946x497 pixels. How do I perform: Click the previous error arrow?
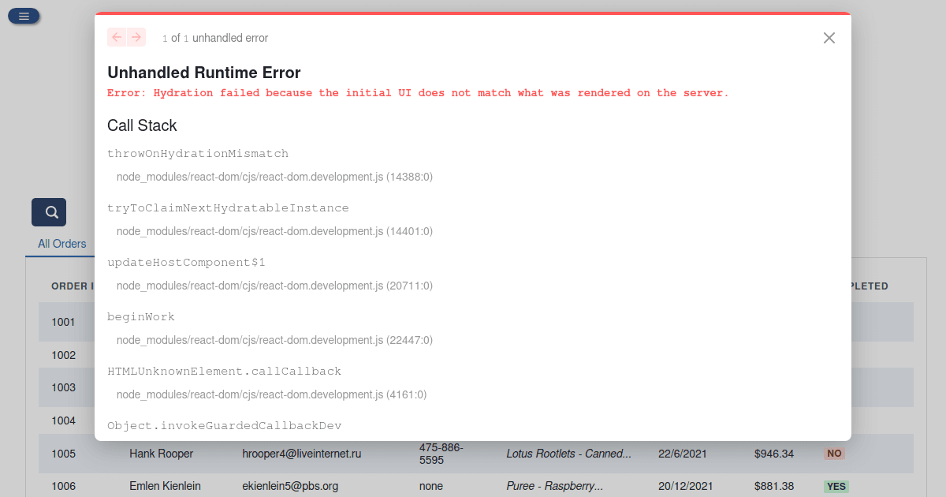pos(117,37)
